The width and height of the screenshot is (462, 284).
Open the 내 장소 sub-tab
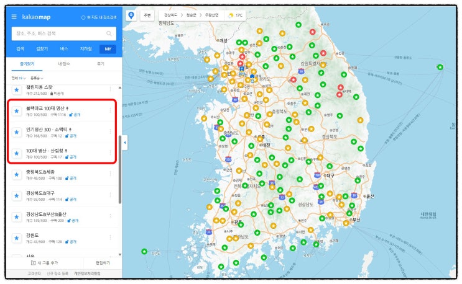click(63, 64)
